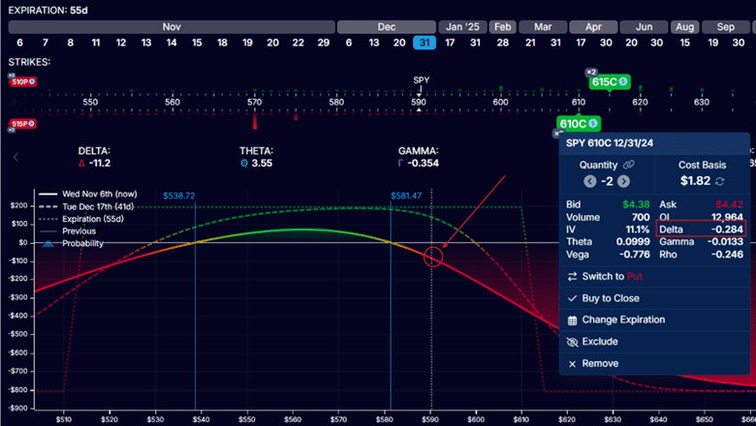Select the 515P put strike tag
The width and height of the screenshot is (756, 426).
[x=21, y=124]
